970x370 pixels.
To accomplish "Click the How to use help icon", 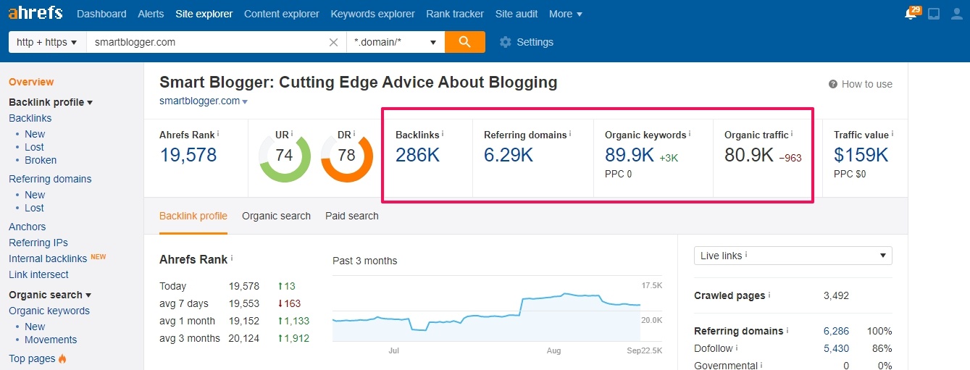I will [x=833, y=84].
